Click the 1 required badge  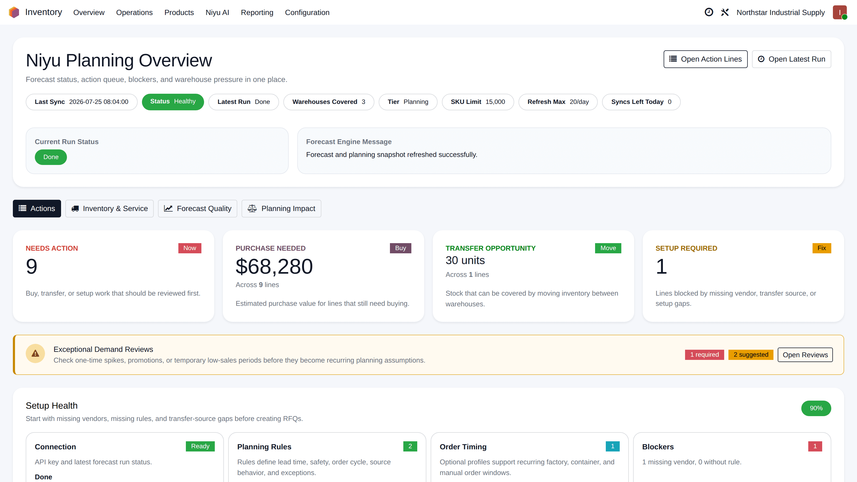point(704,355)
